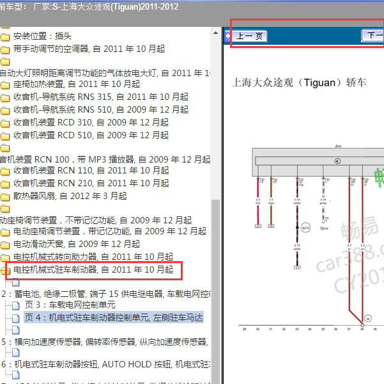Open folder icon for 座椅加热装置
384x384 pixels.
point(5,85)
